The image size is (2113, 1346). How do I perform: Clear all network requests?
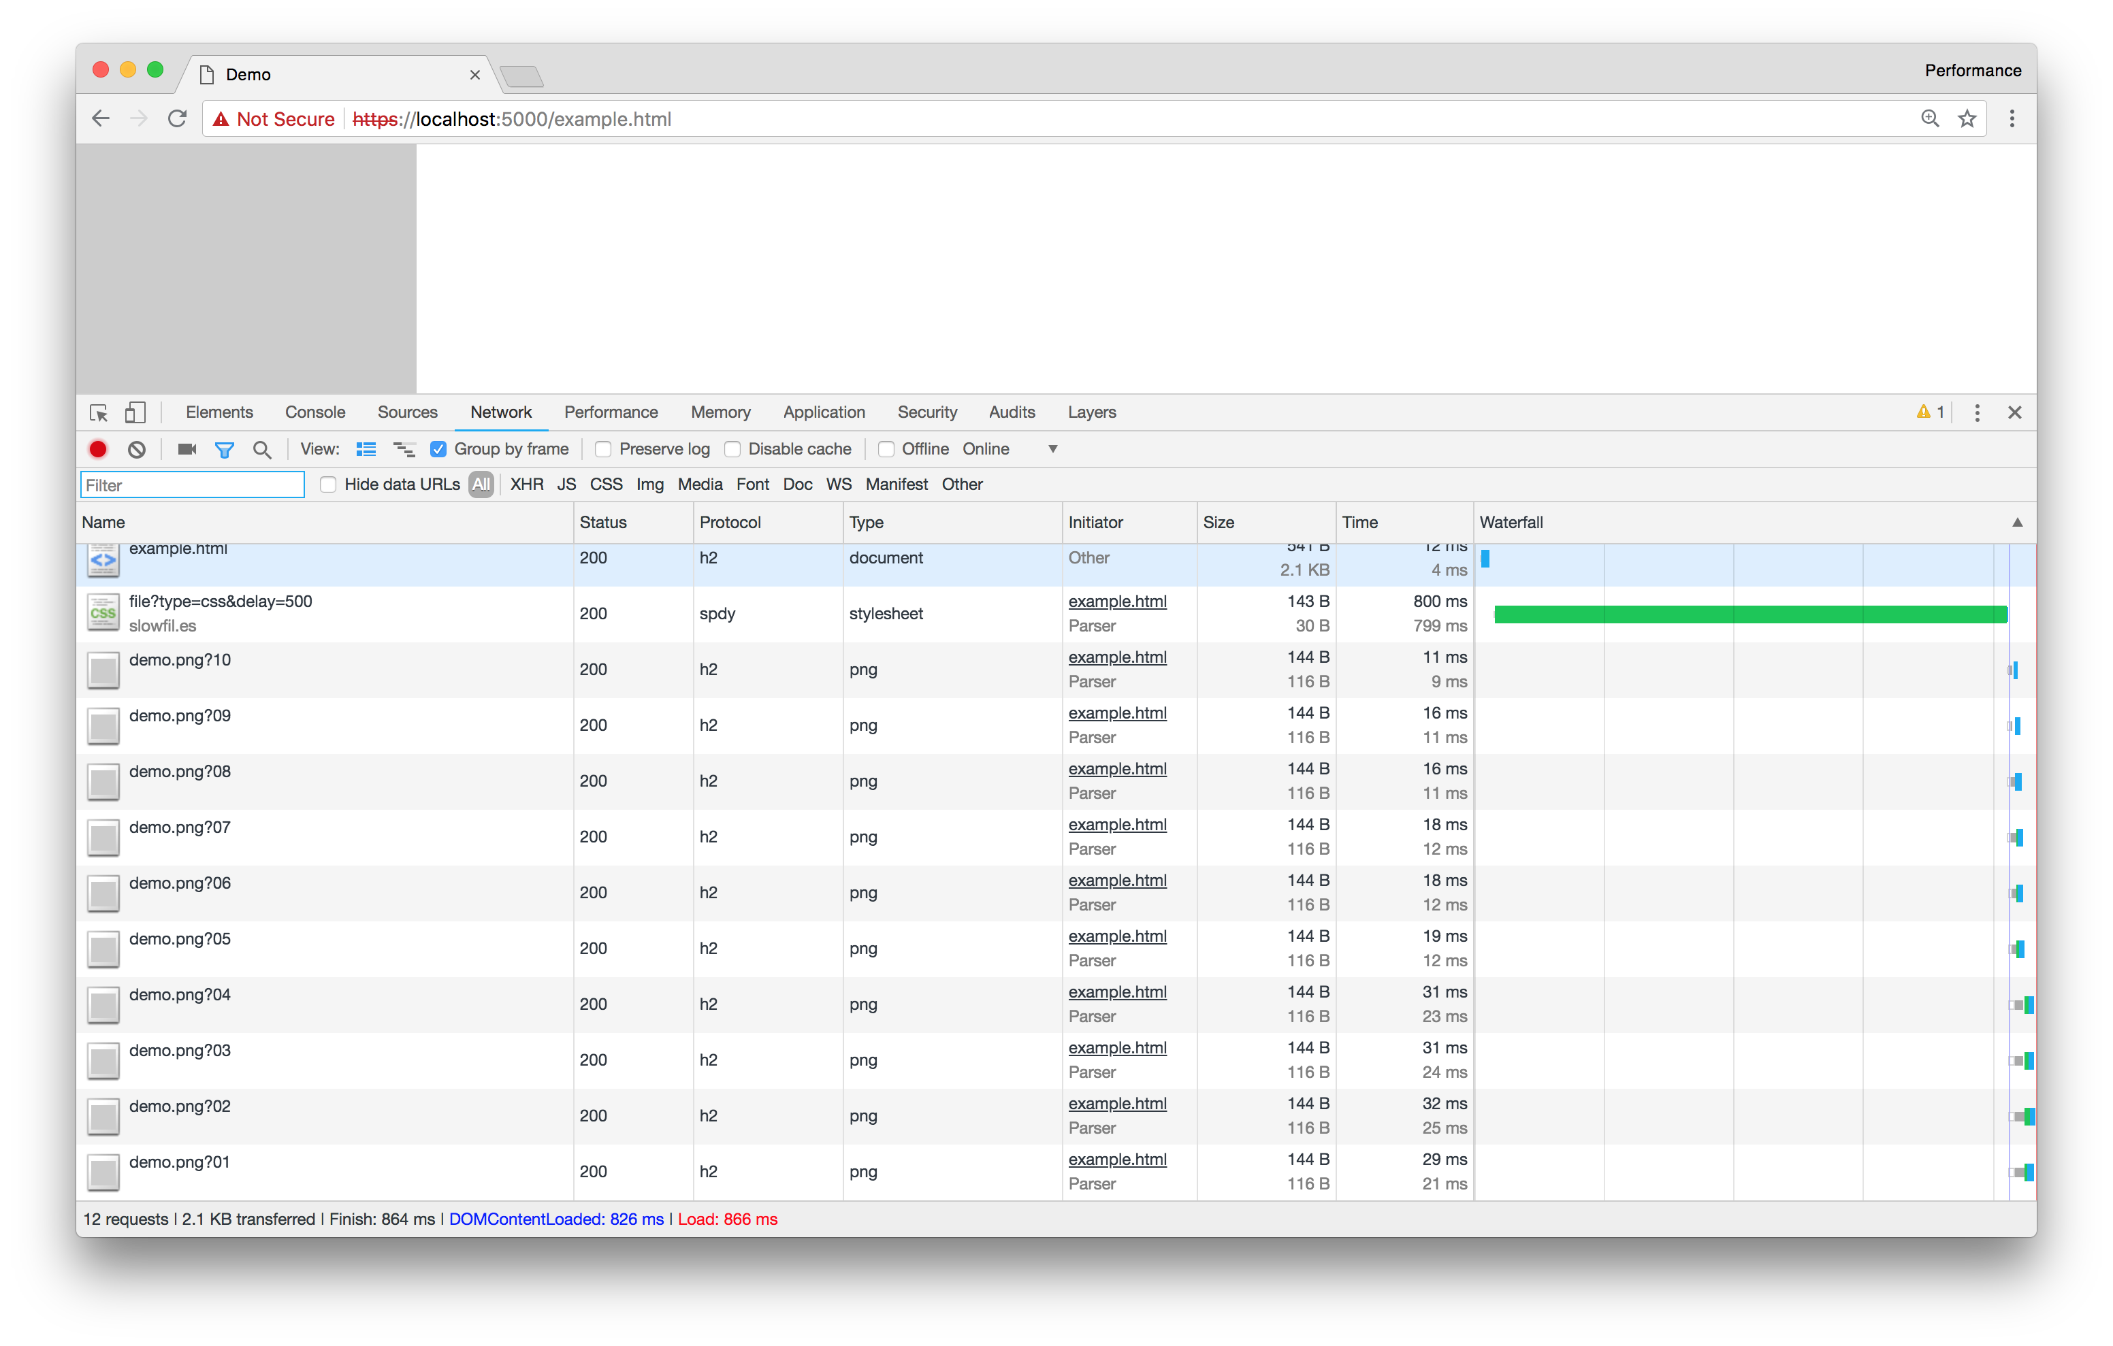(136, 448)
